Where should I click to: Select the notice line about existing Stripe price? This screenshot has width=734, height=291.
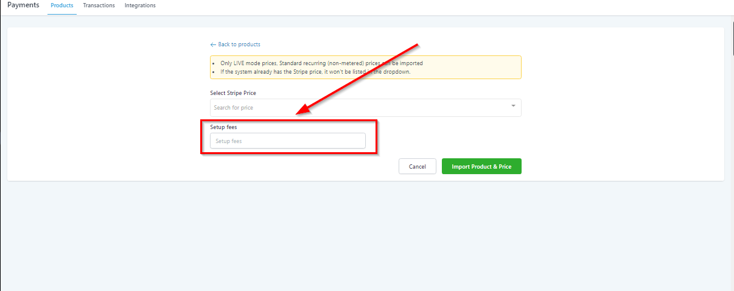pyautogui.click(x=315, y=72)
